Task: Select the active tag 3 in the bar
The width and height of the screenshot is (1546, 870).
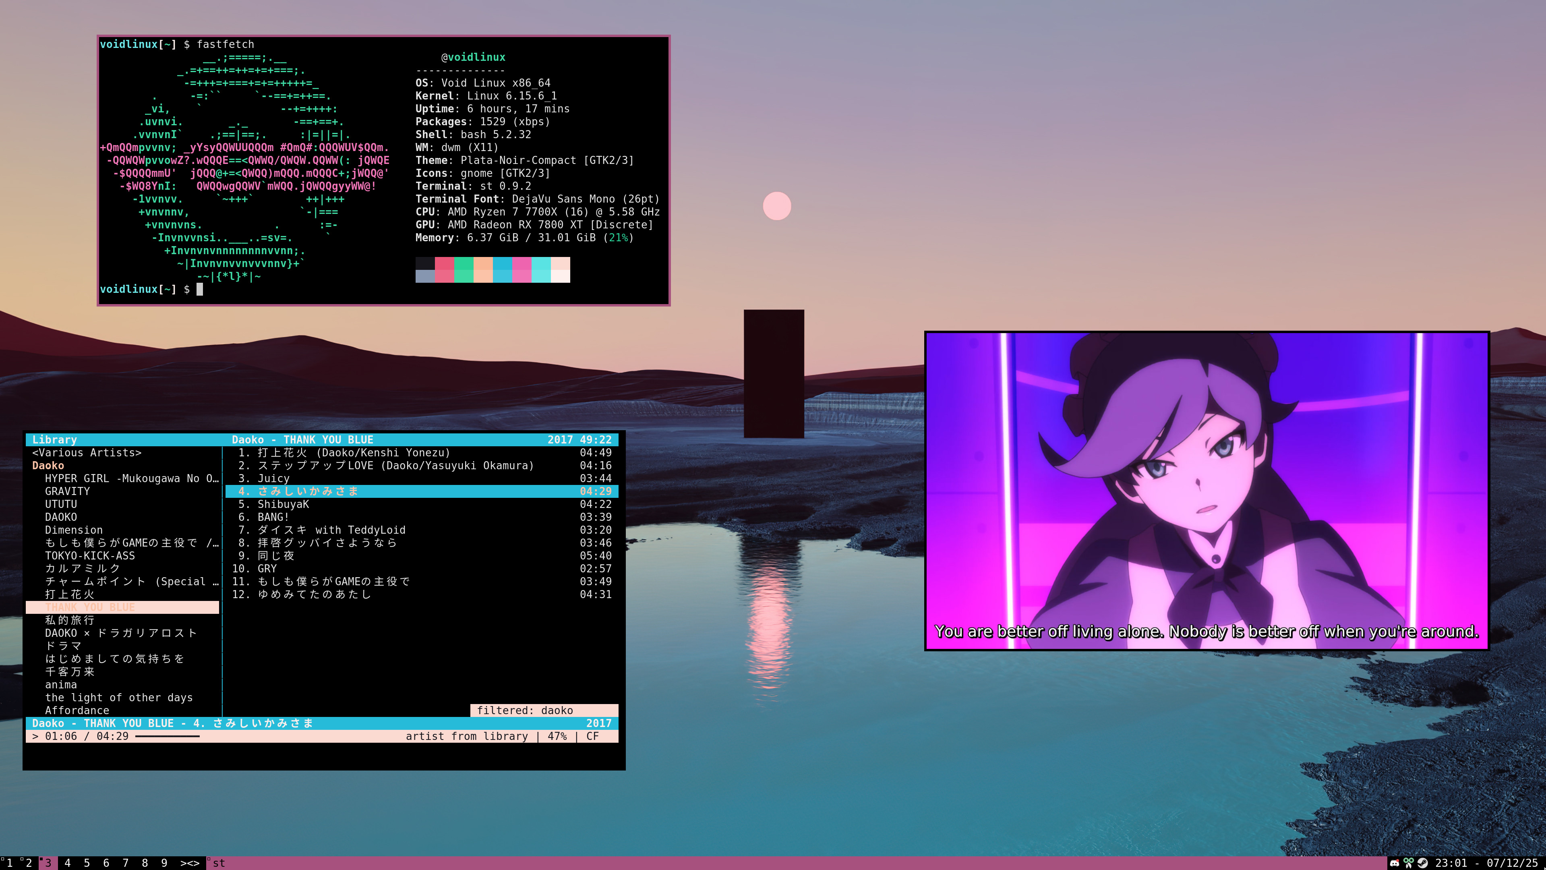Action: (x=48, y=863)
